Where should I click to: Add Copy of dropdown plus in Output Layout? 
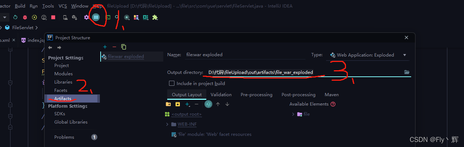pos(187,104)
